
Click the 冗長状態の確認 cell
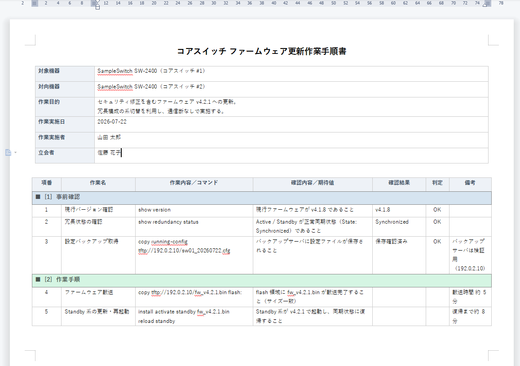(x=98, y=227)
